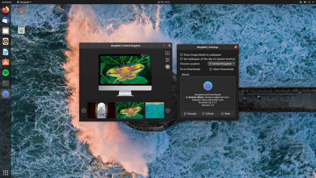Open the Trash desktop icon

[21, 31]
